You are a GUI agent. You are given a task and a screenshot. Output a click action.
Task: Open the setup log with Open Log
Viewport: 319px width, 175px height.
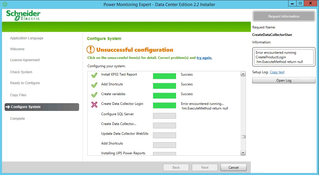pos(284,80)
